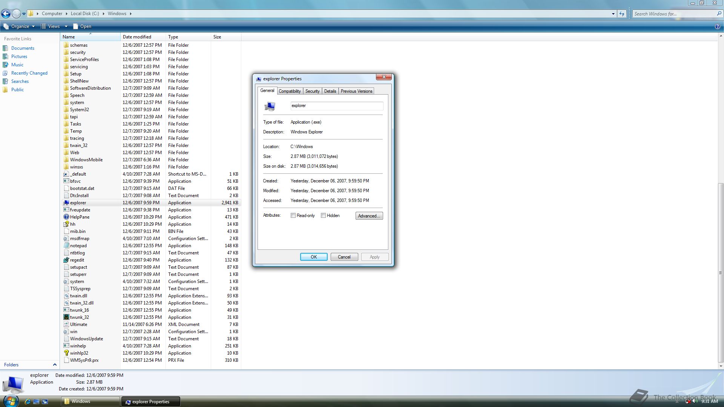
Task: Sort by the Name column header
Action: tap(90, 37)
